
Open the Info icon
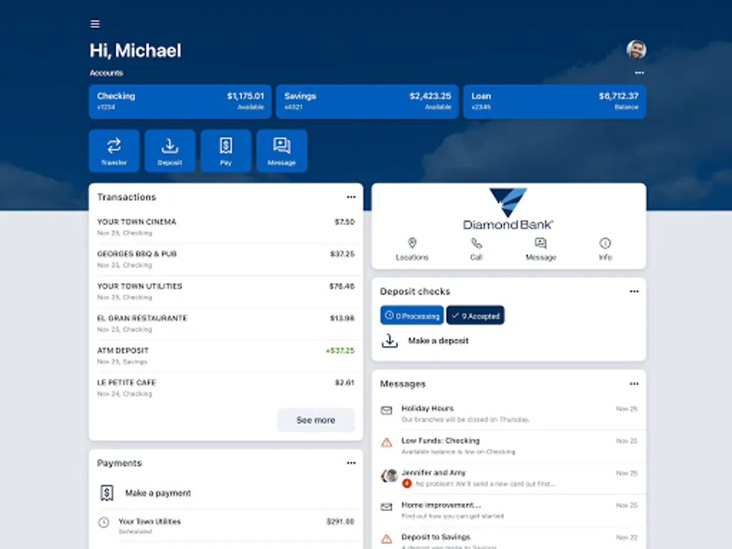coord(605,243)
